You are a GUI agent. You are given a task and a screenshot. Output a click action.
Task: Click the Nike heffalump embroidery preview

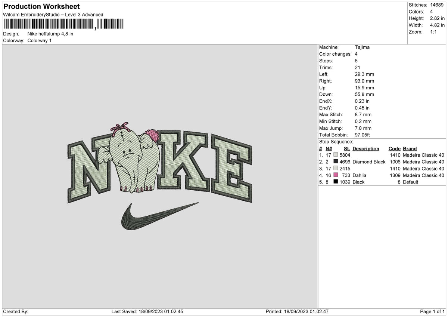tap(160, 176)
